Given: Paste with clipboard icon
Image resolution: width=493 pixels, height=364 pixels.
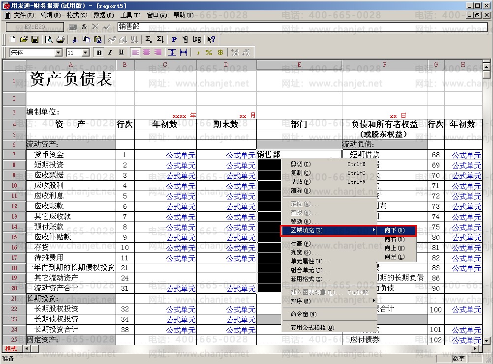Looking at the screenshot, I should coord(98,39).
